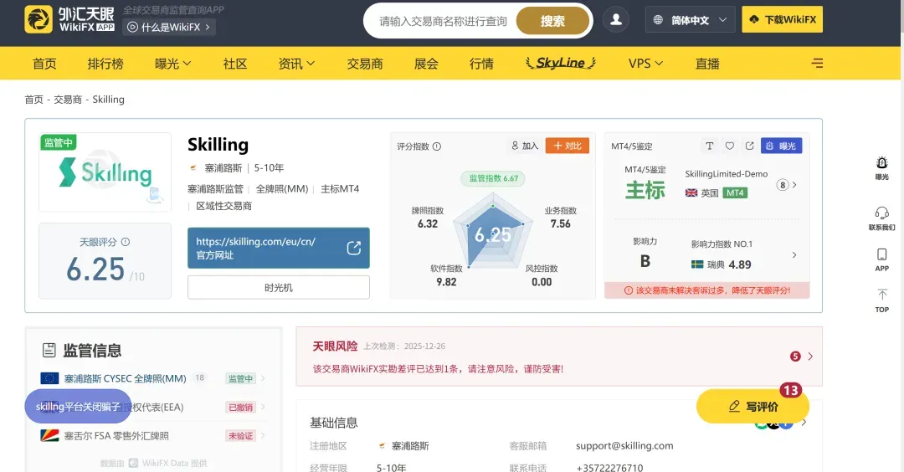Click the info icon beside 天眼评分

pos(125,242)
